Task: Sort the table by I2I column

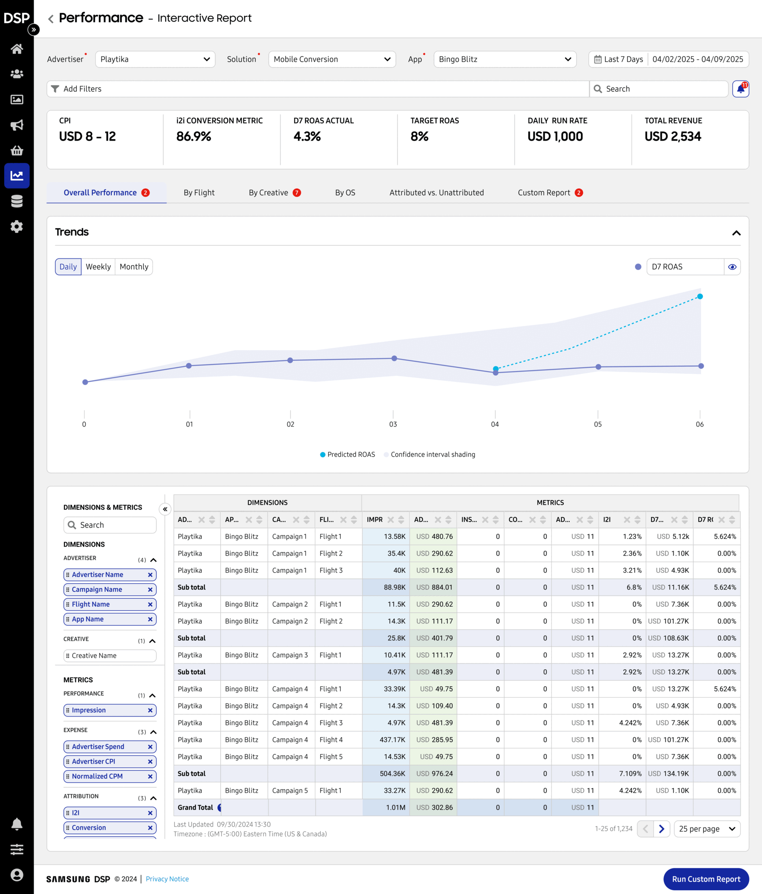Action: coord(638,520)
